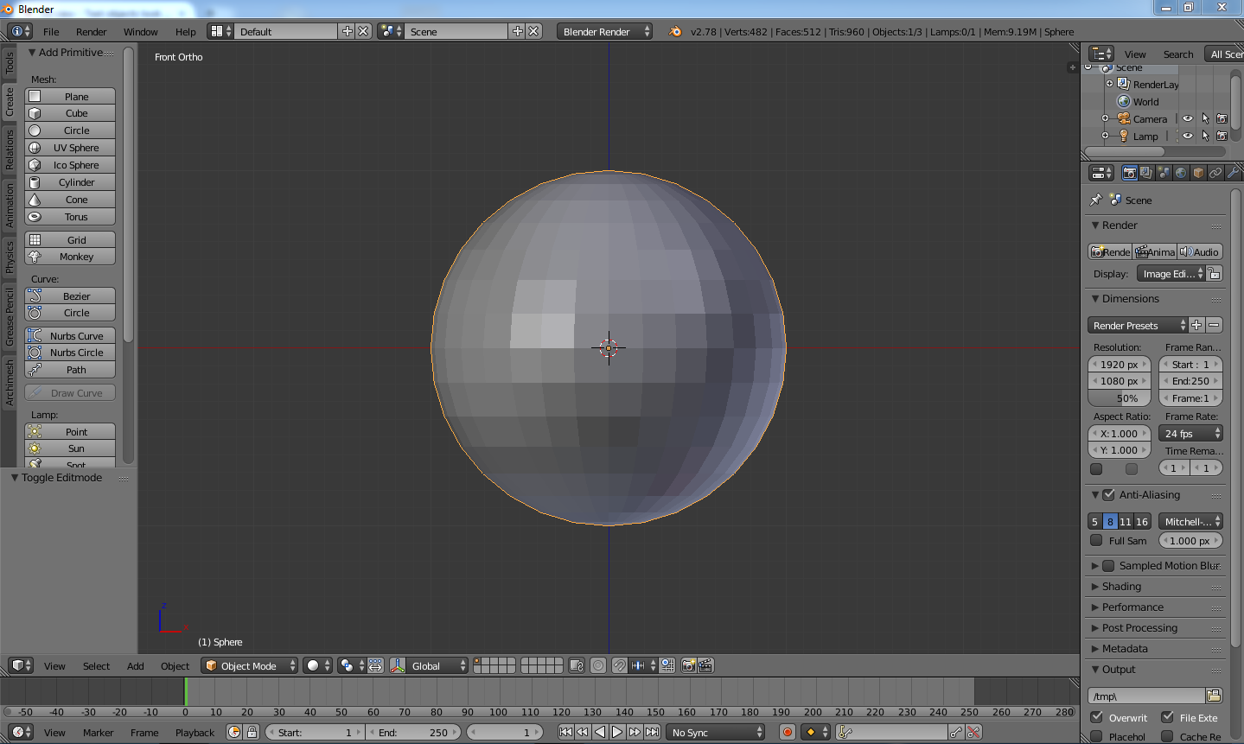1244x744 pixels.
Task: Open the World properties tab globe icon
Action: [x=1181, y=173]
